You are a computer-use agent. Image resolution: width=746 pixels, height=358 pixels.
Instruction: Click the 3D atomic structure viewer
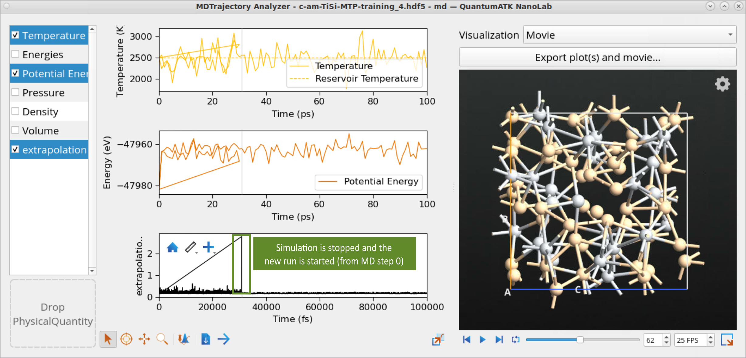coord(597,200)
